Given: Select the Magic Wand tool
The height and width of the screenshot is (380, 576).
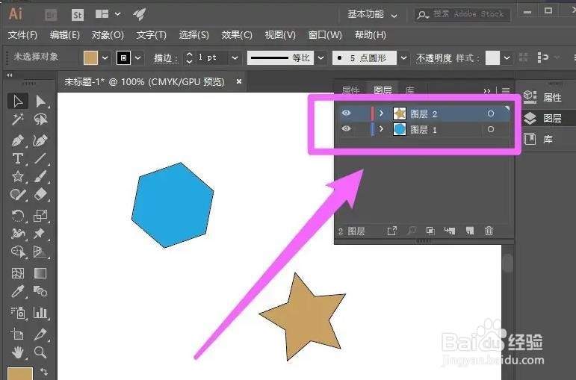Looking at the screenshot, I should coord(18,119).
